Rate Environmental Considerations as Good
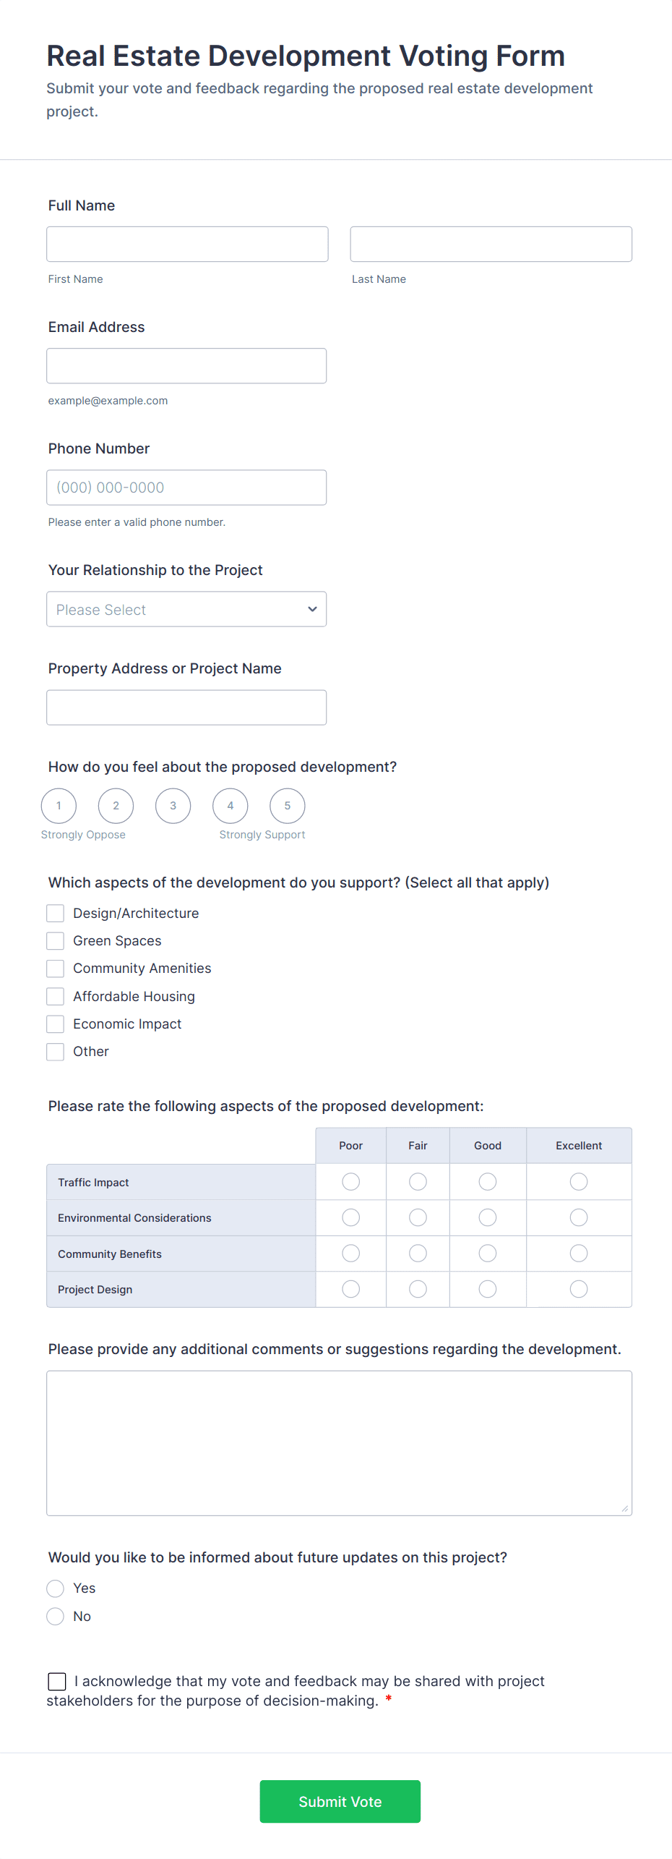 tap(488, 1218)
